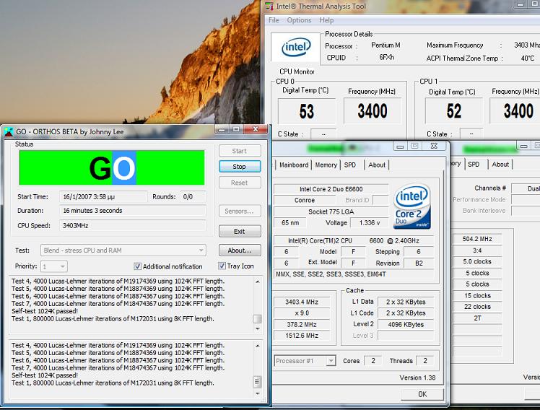540x410 pixels.
Task: Open About tab in rear CPU-Z window
Action: (x=500, y=164)
